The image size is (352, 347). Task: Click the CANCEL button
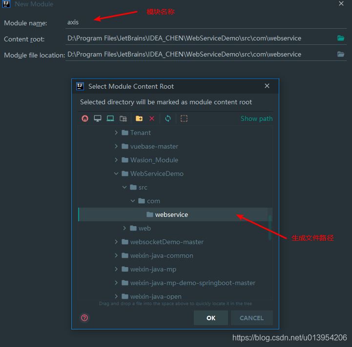point(251,318)
